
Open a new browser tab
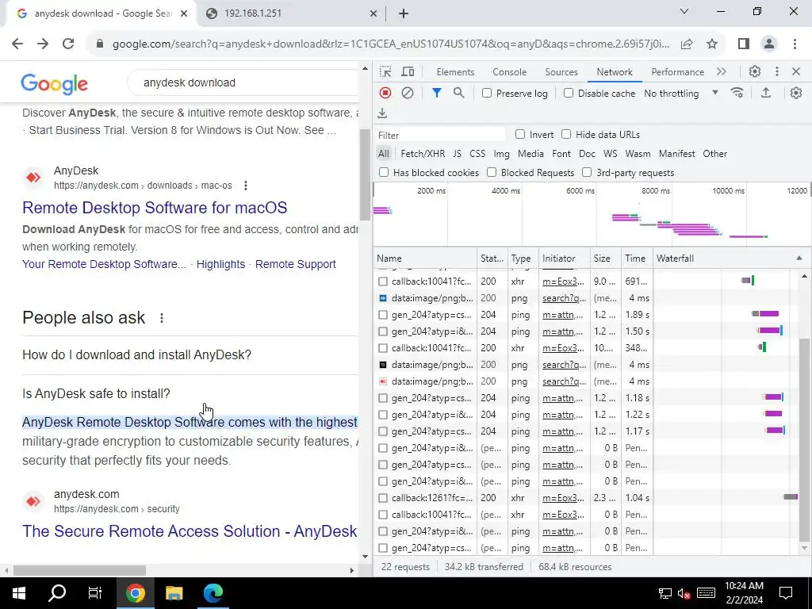click(x=404, y=14)
